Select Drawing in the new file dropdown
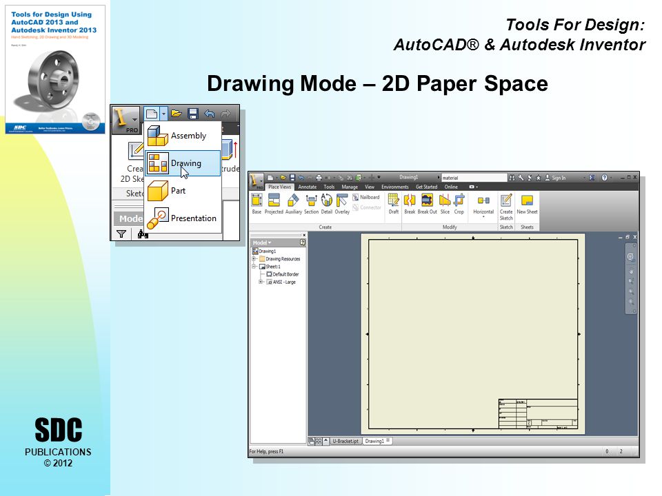This screenshot has height=496, width=662. [x=182, y=163]
